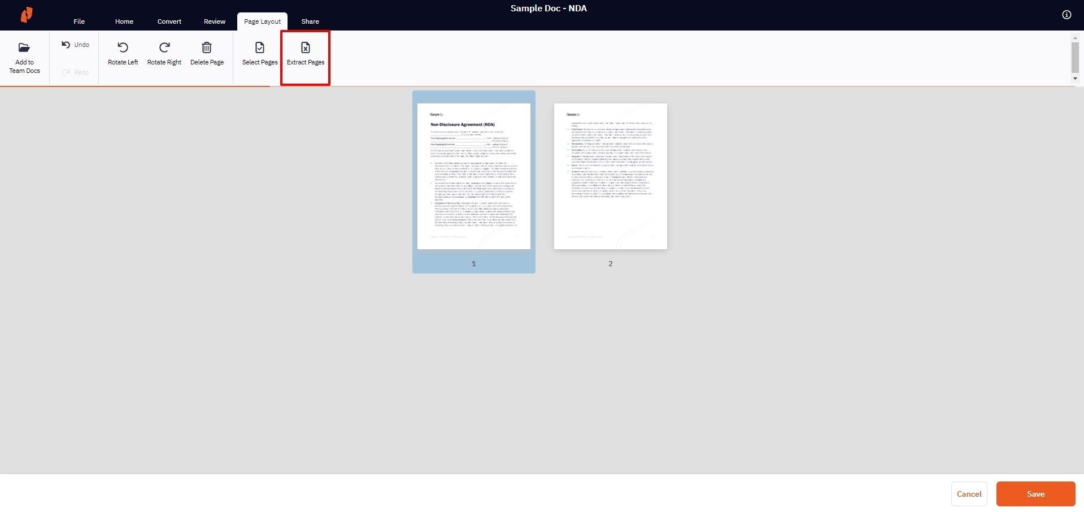
Task: Activate the Select Pages tool
Action: pyautogui.click(x=259, y=54)
